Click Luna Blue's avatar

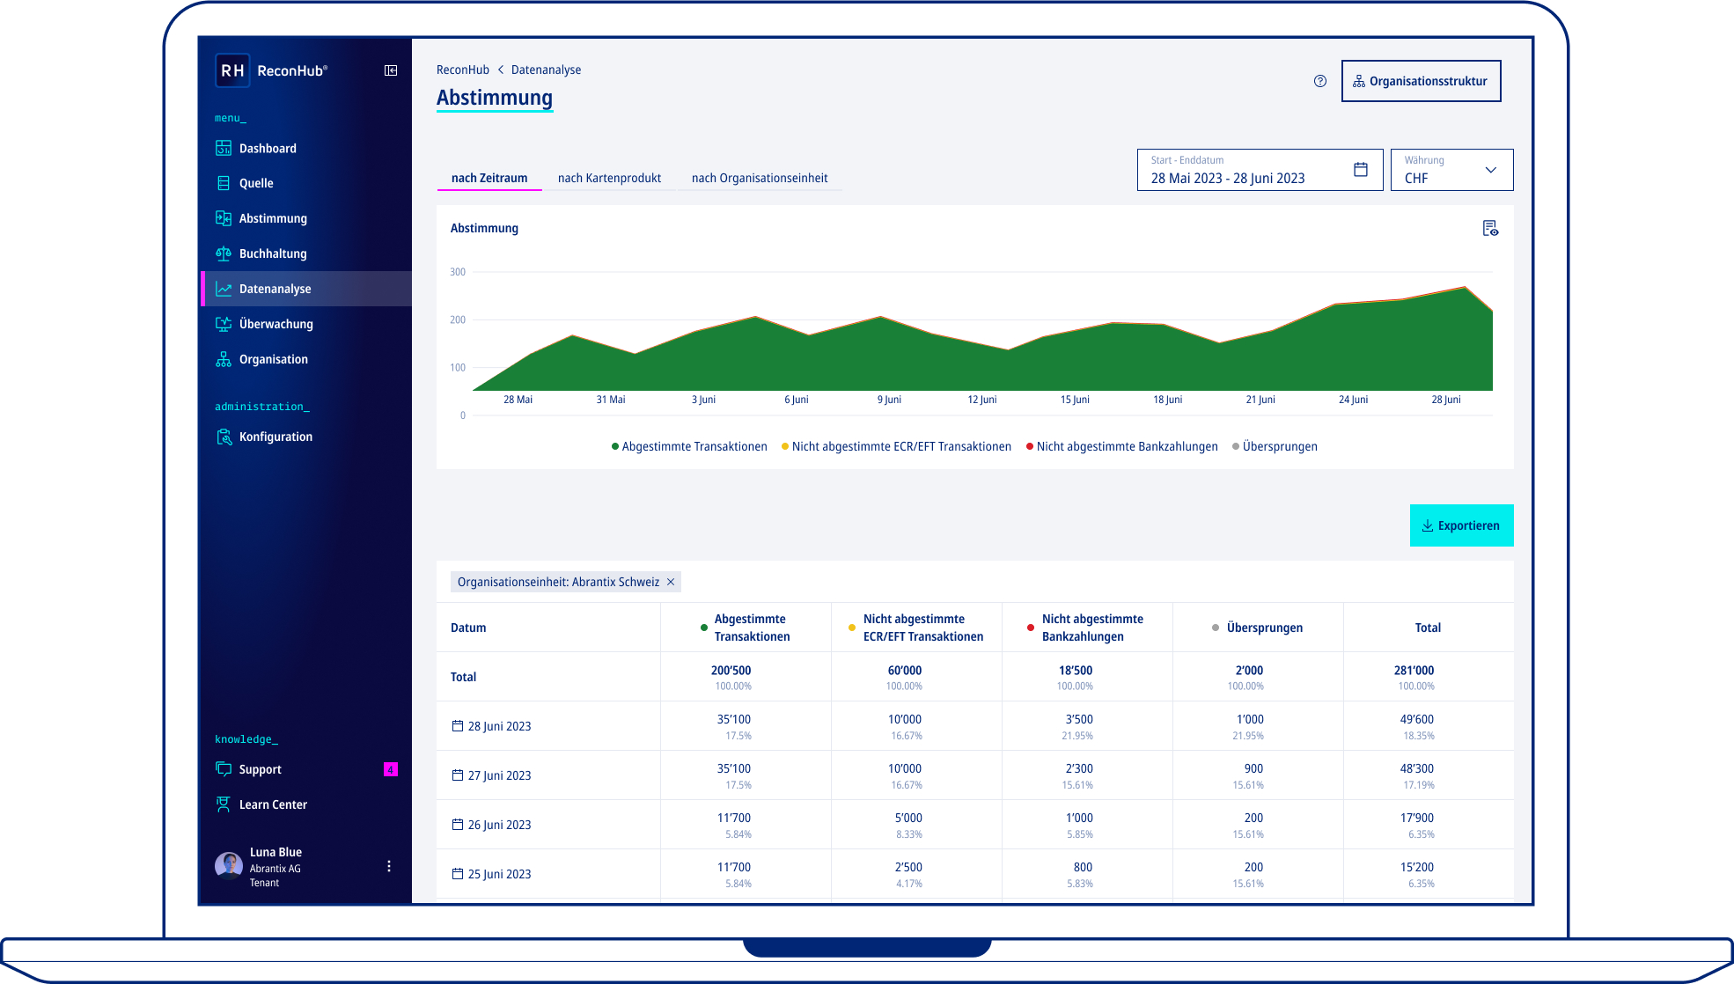[229, 866]
